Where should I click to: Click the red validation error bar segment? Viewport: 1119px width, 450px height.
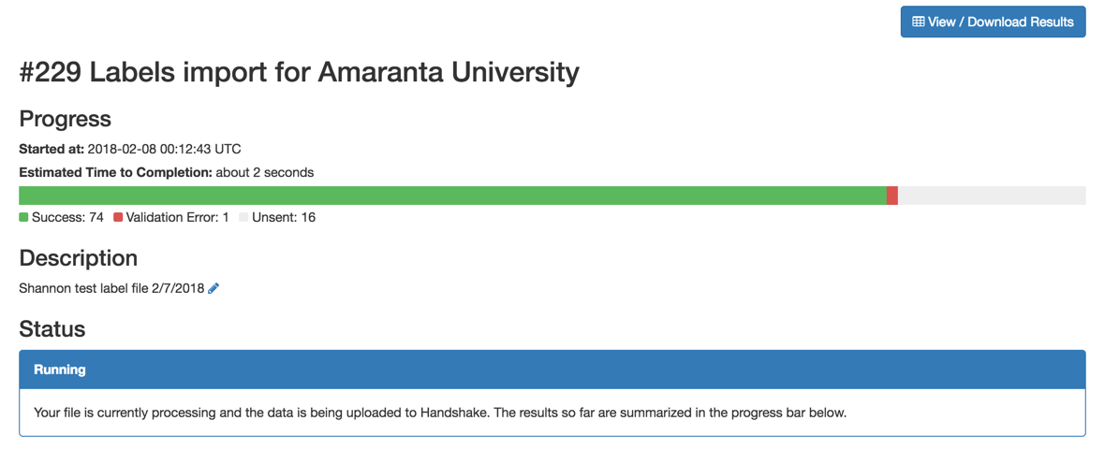892,196
